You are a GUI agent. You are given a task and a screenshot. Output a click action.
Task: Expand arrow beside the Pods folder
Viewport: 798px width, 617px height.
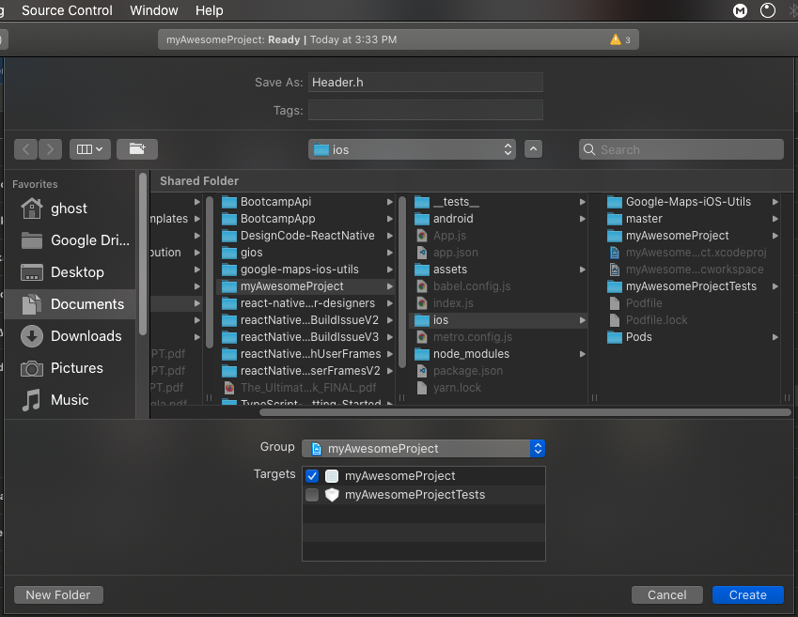point(775,337)
